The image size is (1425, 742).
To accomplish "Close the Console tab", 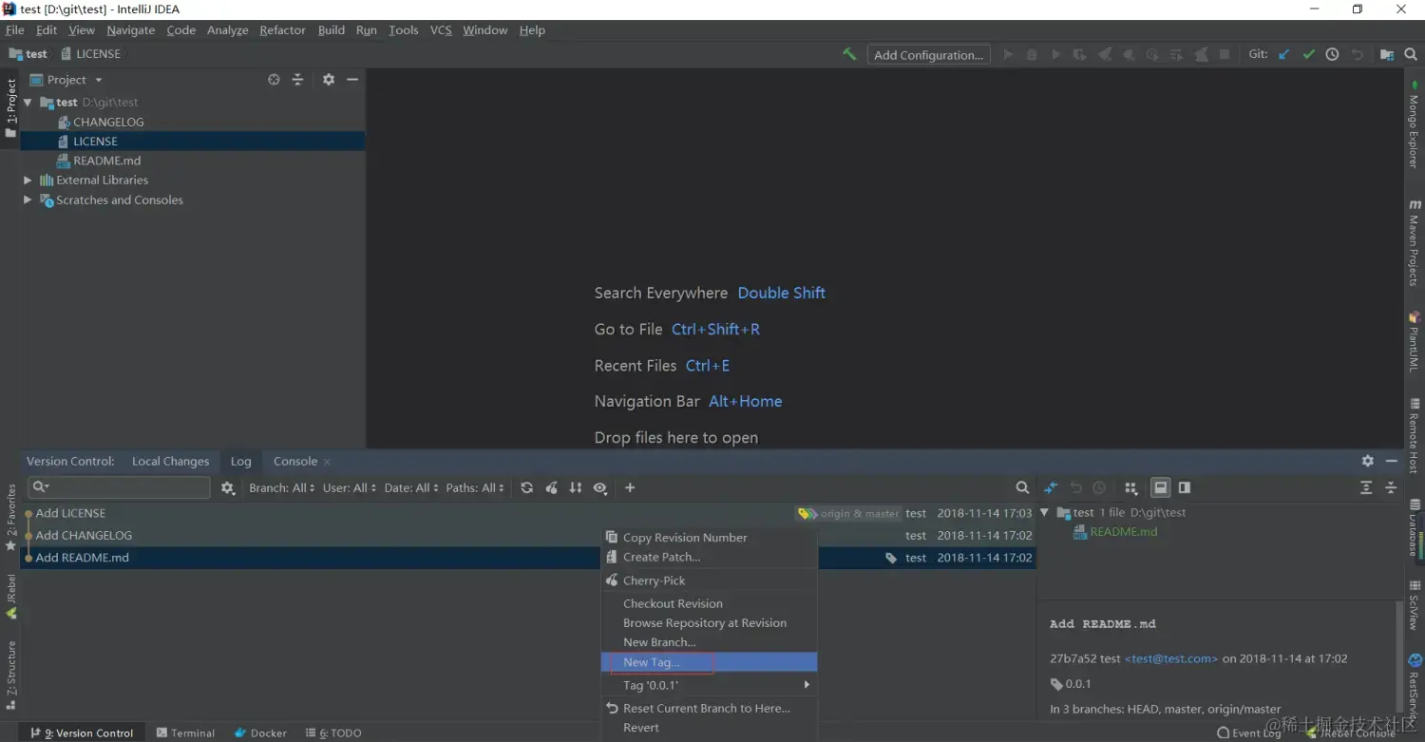I will [327, 462].
